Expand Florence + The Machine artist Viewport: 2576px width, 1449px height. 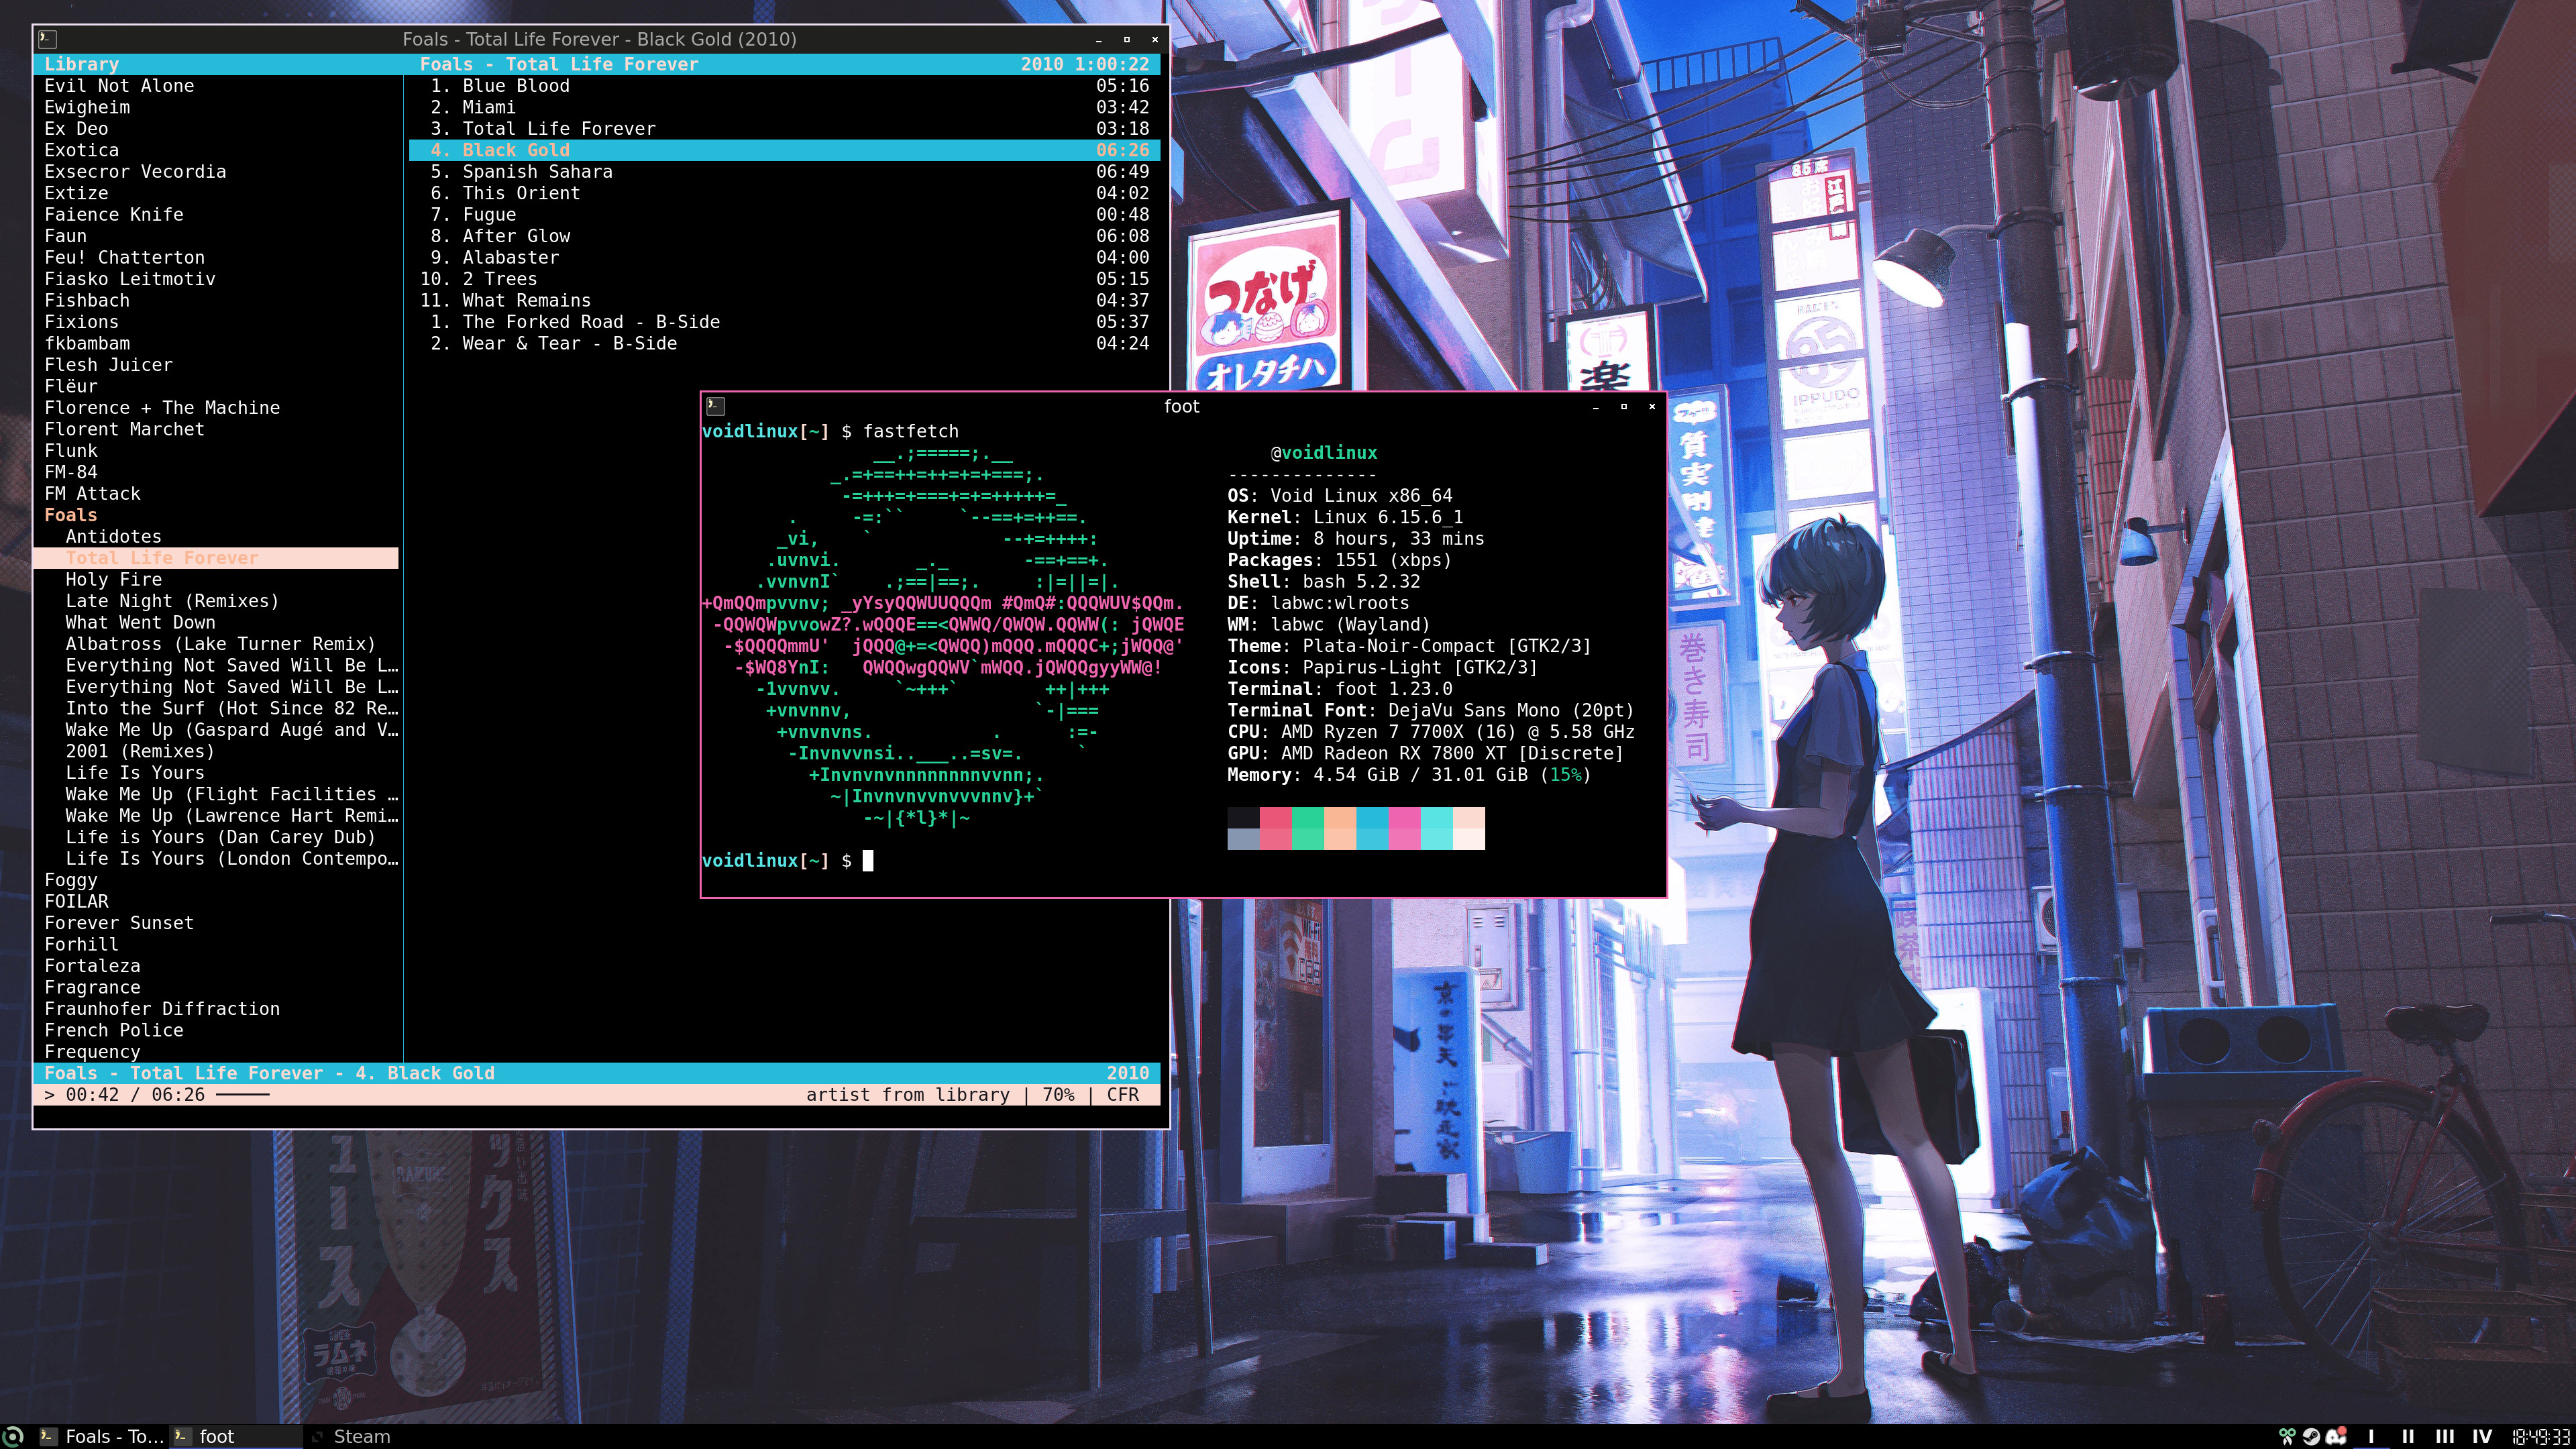click(x=162, y=408)
